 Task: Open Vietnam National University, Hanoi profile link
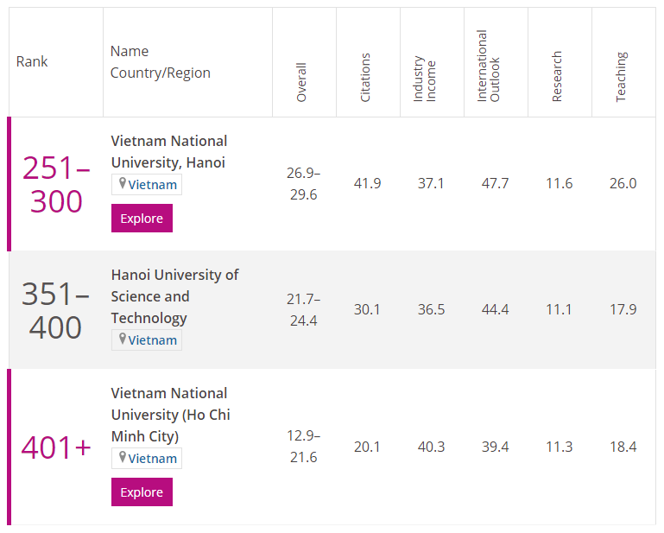[x=169, y=151]
